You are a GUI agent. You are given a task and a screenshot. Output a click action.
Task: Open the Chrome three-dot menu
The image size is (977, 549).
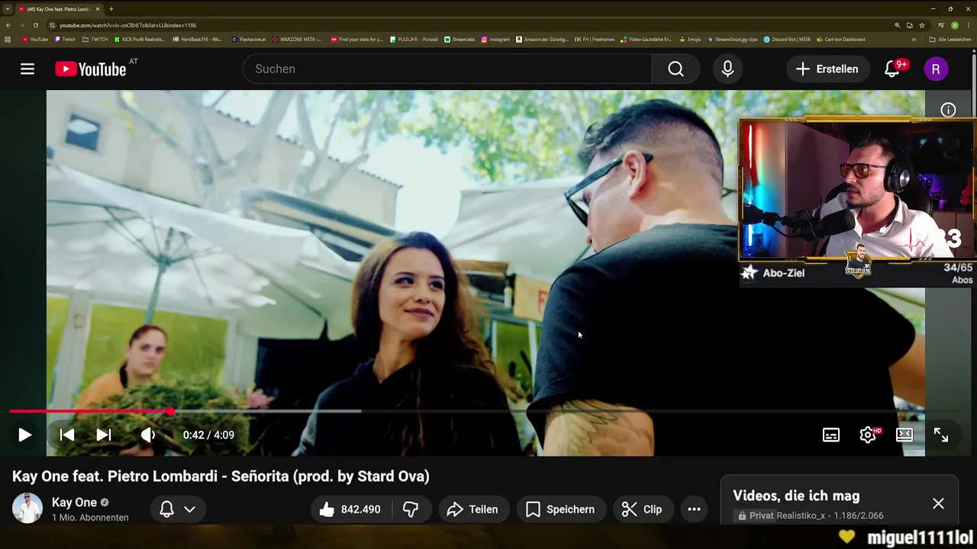(x=968, y=25)
